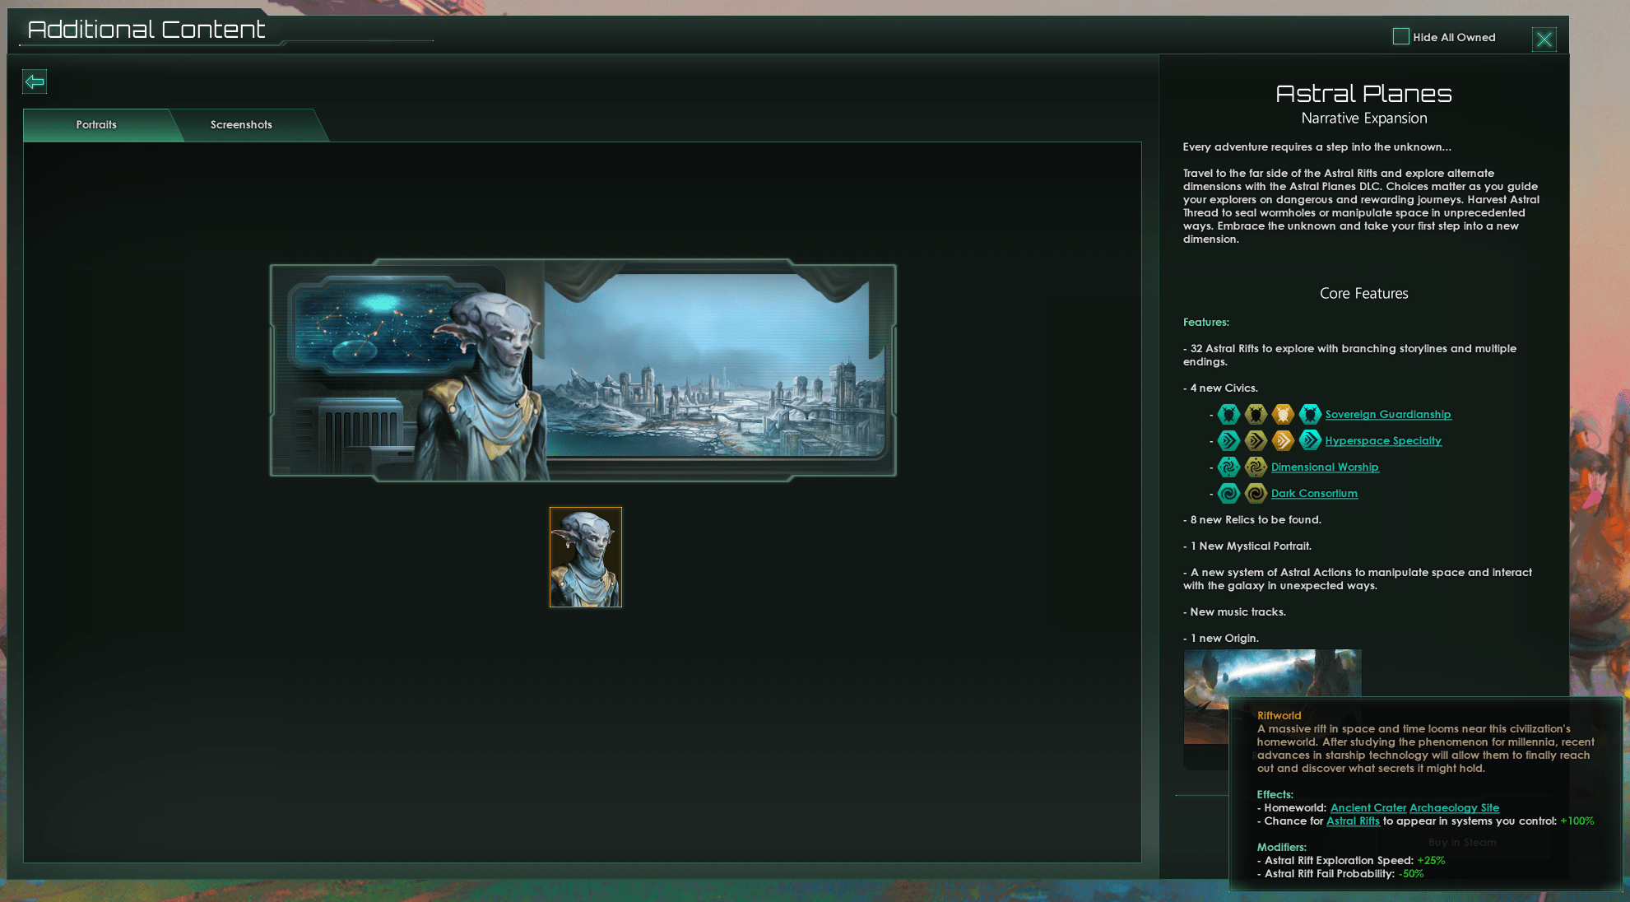Click the Riftworld tooltip title
Screen dimensions: 1630x902
coord(1279,715)
